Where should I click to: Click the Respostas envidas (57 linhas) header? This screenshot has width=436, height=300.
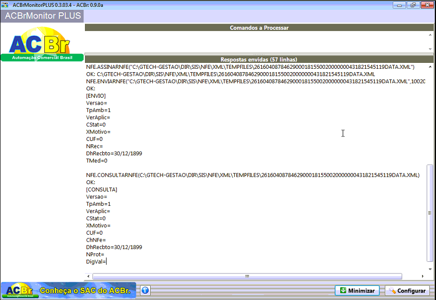(259, 59)
